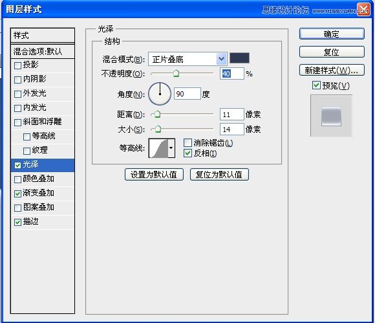
Task: Enable the 图案叠加 checkbox
Action: (x=18, y=208)
